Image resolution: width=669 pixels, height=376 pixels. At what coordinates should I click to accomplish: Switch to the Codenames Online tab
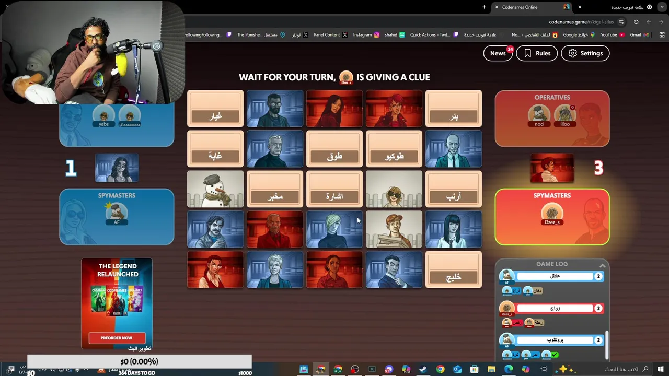coord(532,7)
